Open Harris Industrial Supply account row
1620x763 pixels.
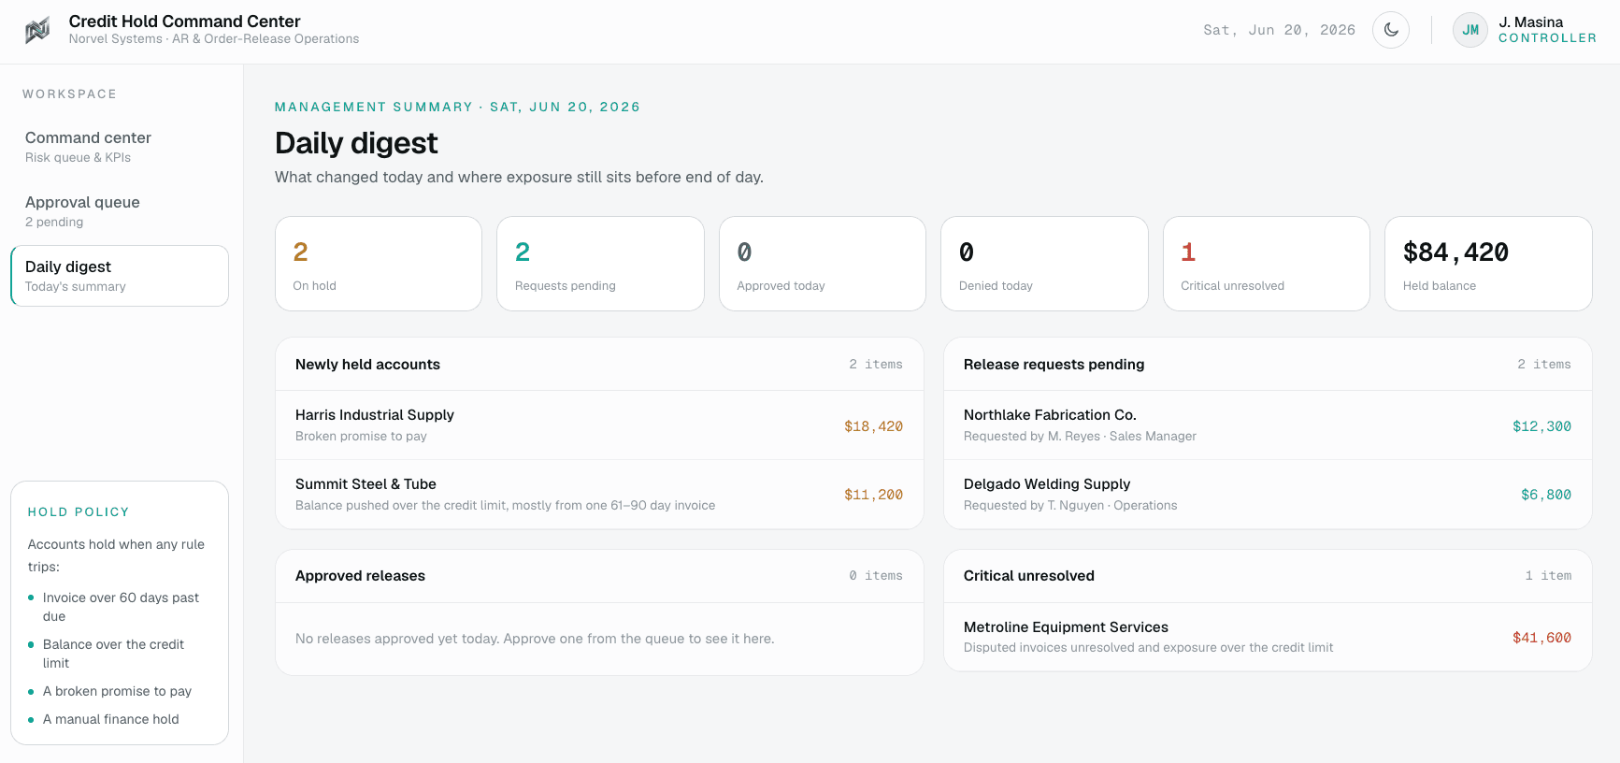coord(599,425)
